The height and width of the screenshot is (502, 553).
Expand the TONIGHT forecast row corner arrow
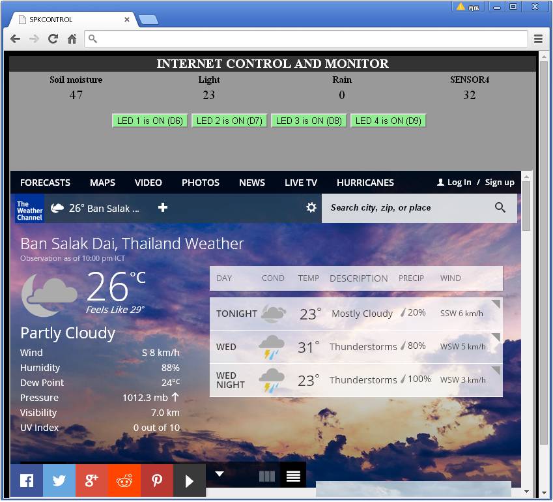pos(496,304)
